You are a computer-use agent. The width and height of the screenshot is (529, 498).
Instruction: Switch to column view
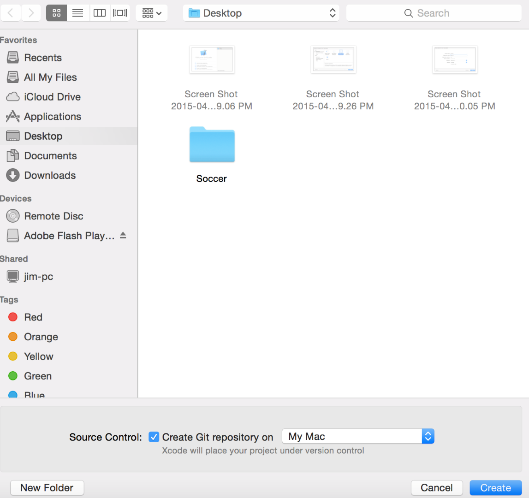click(x=99, y=12)
